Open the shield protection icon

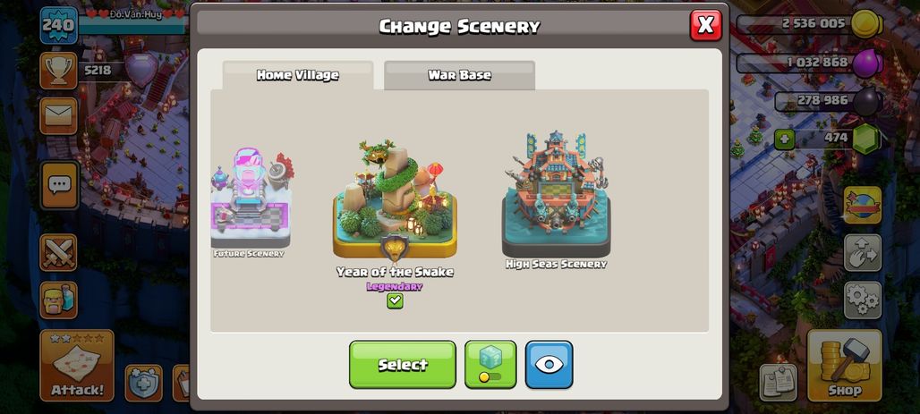pos(144,383)
